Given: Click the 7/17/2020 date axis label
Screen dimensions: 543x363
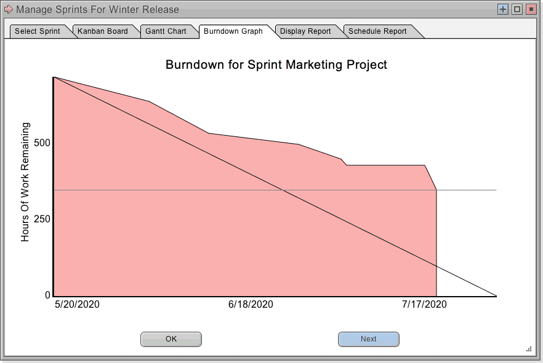Looking at the screenshot, I should click(x=424, y=304).
